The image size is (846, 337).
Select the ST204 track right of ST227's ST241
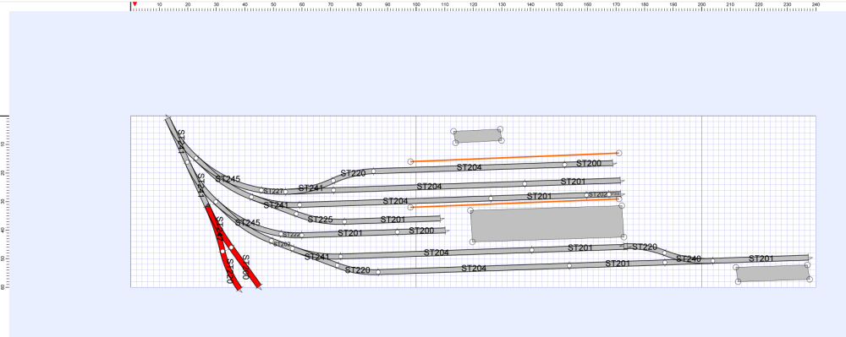(x=429, y=187)
